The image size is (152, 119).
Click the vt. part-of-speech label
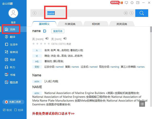37,56
